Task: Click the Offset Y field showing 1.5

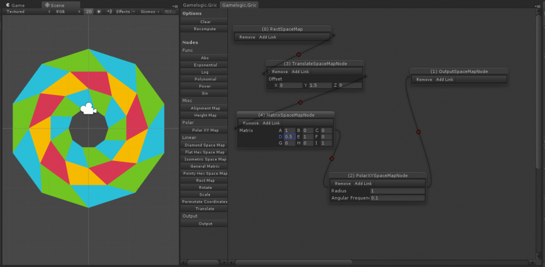Action: point(320,85)
